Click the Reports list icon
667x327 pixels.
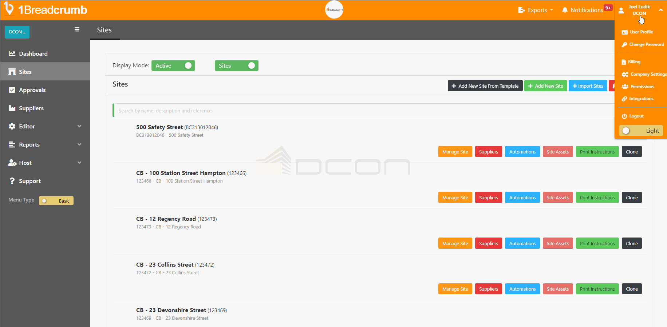(12, 144)
